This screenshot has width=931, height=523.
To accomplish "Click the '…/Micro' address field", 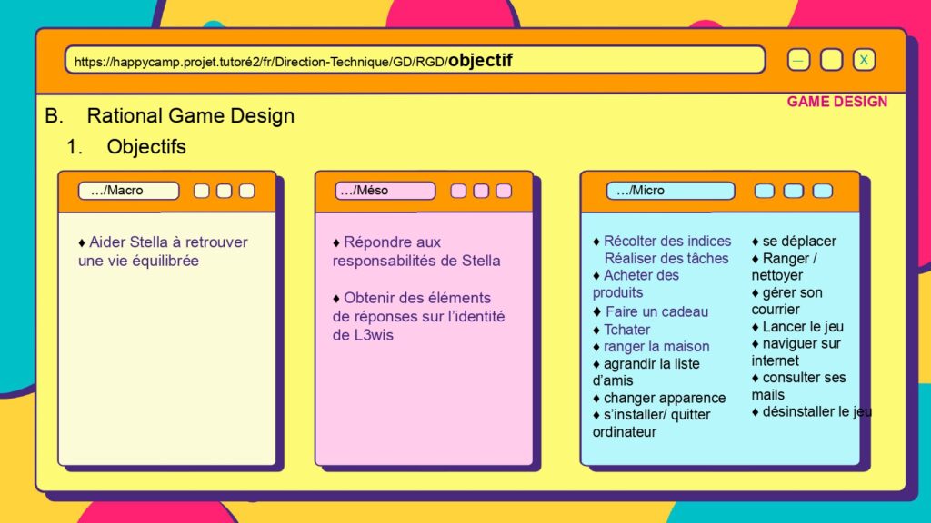I will (x=670, y=191).
